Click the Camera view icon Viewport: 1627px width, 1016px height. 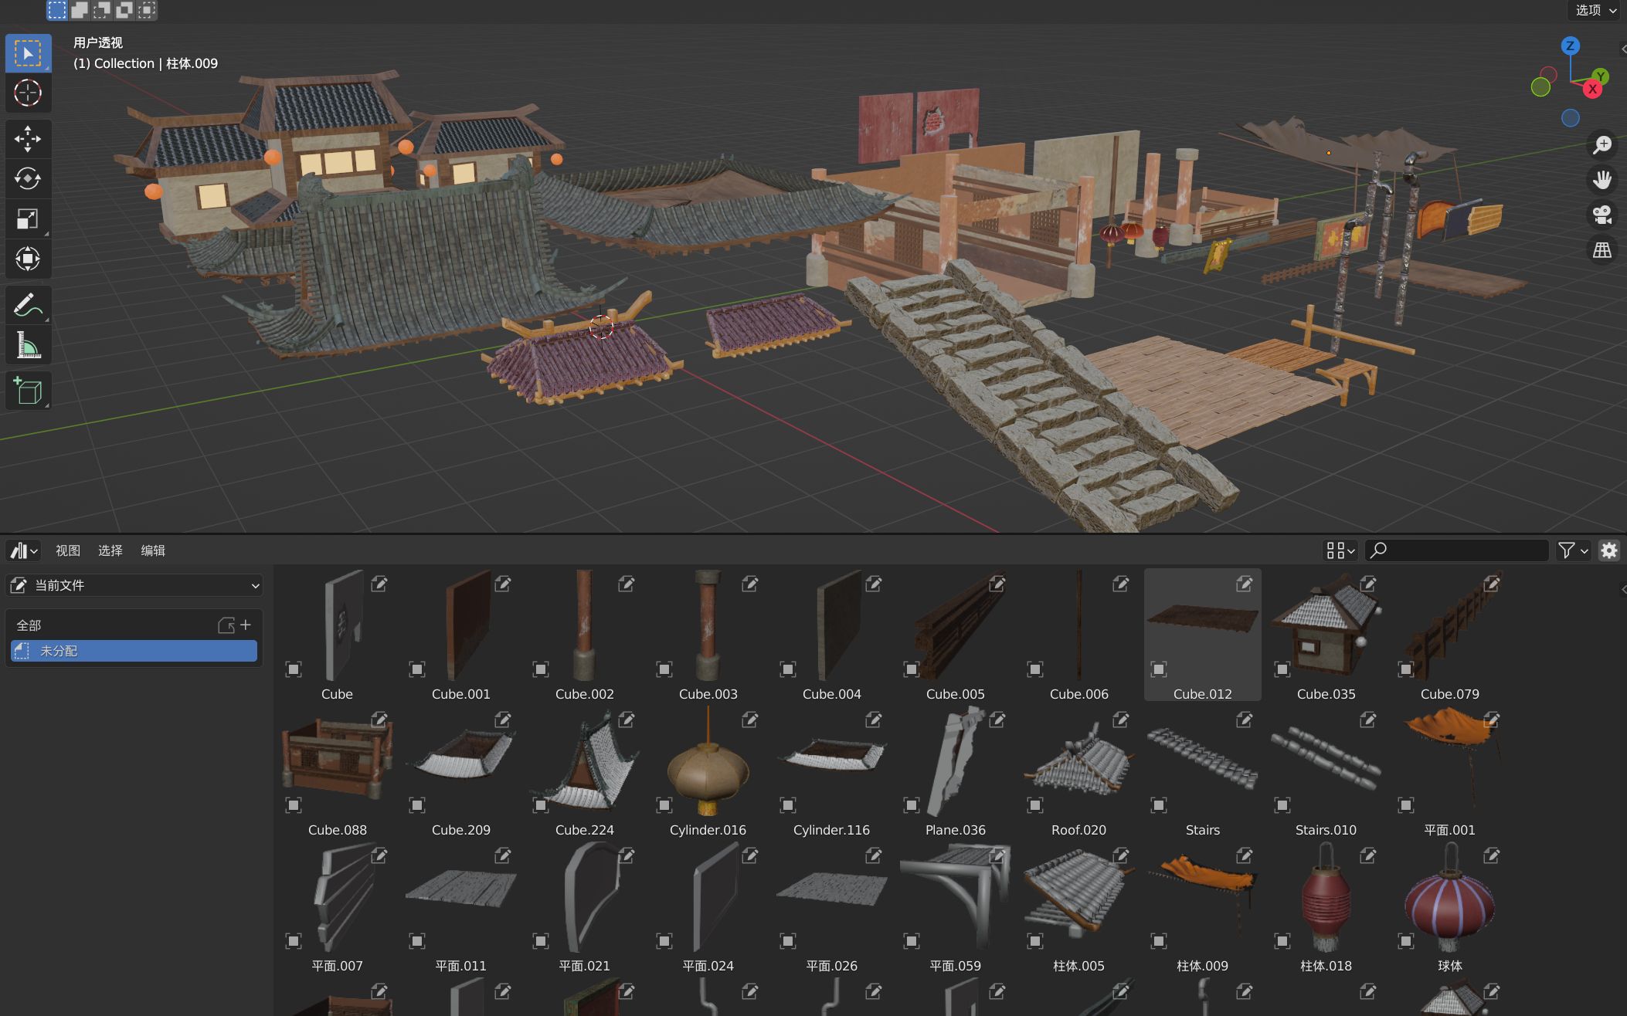coord(1604,216)
